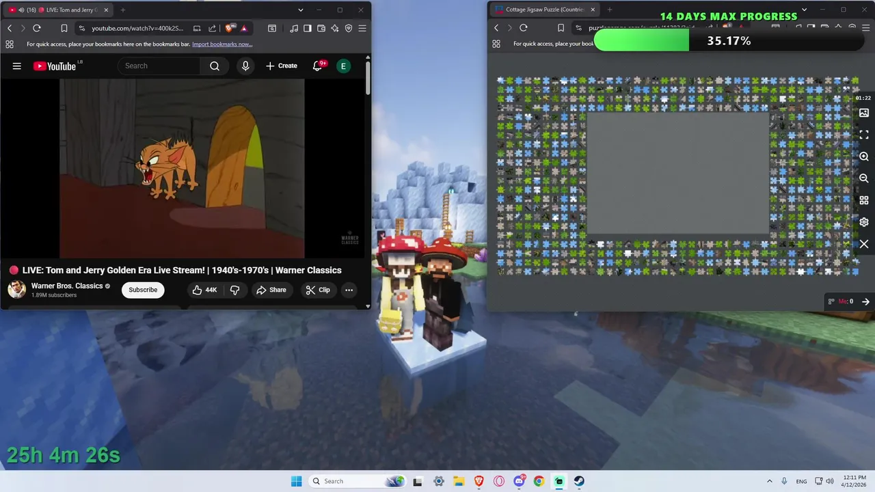The height and width of the screenshot is (492, 875).
Task: Toggle fullscreen for the jigsaw puzzle
Action: (864, 135)
